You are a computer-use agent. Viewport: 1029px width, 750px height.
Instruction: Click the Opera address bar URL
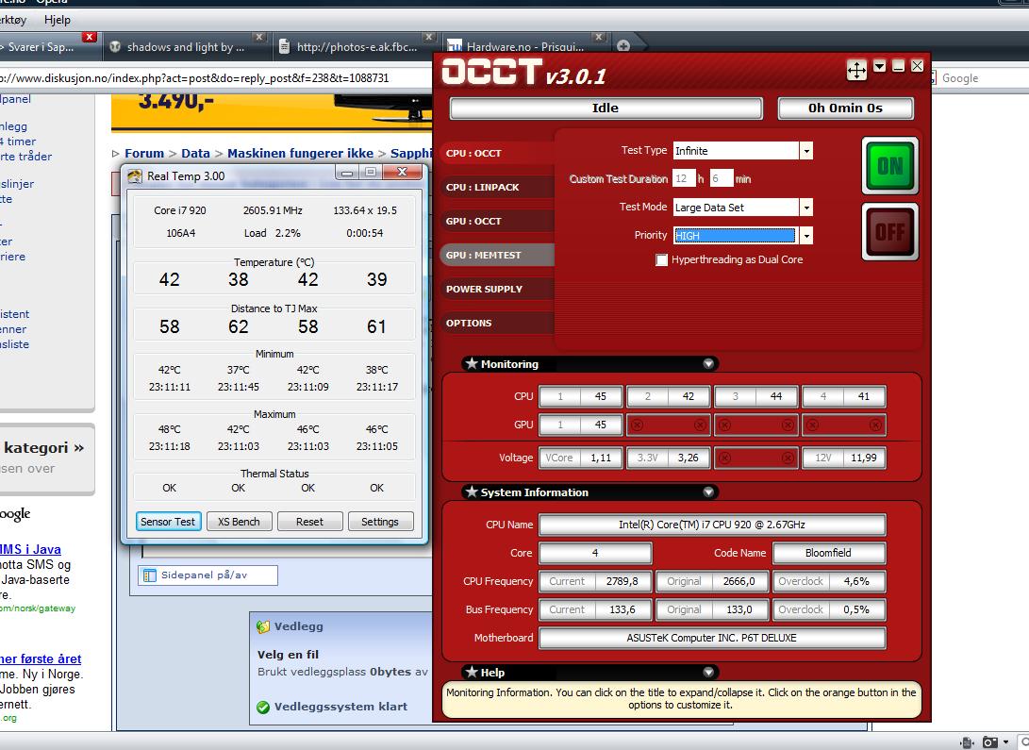(x=197, y=78)
